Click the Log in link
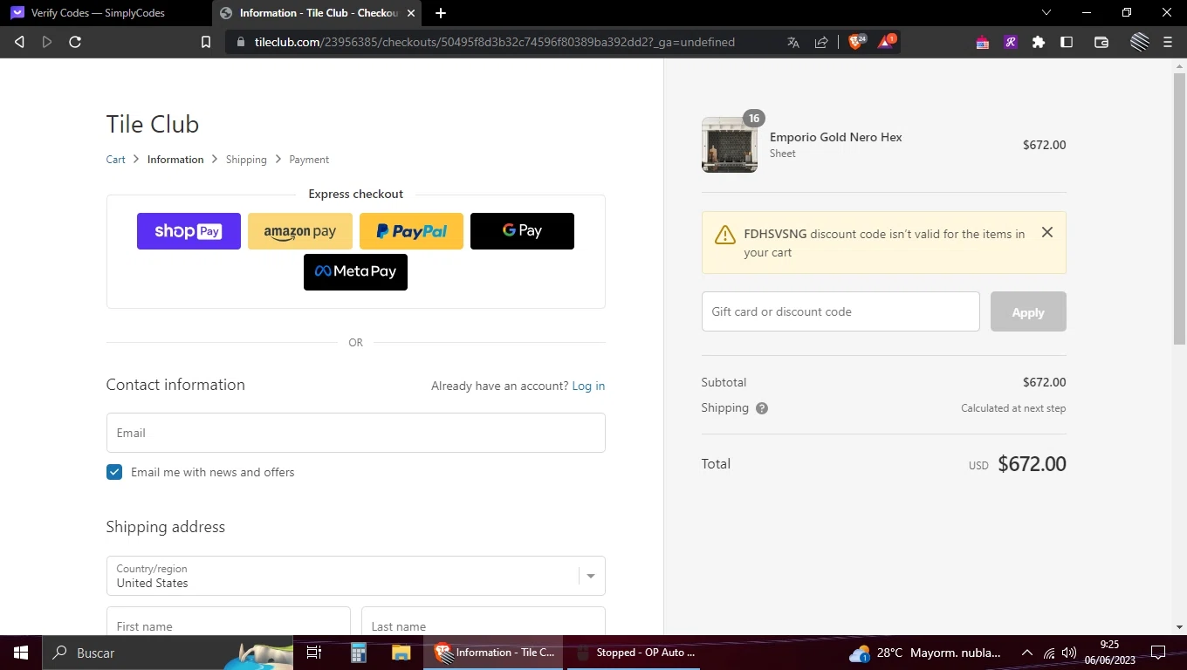This screenshot has height=670, width=1187. click(588, 386)
